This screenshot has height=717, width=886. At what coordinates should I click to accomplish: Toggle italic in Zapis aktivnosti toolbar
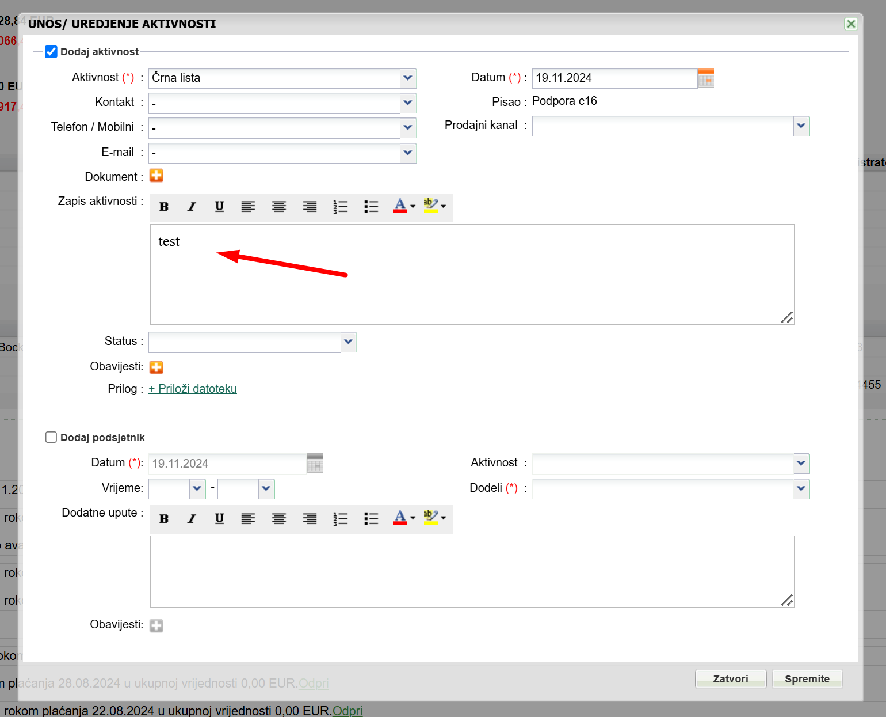pyautogui.click(x=192, y=207)
